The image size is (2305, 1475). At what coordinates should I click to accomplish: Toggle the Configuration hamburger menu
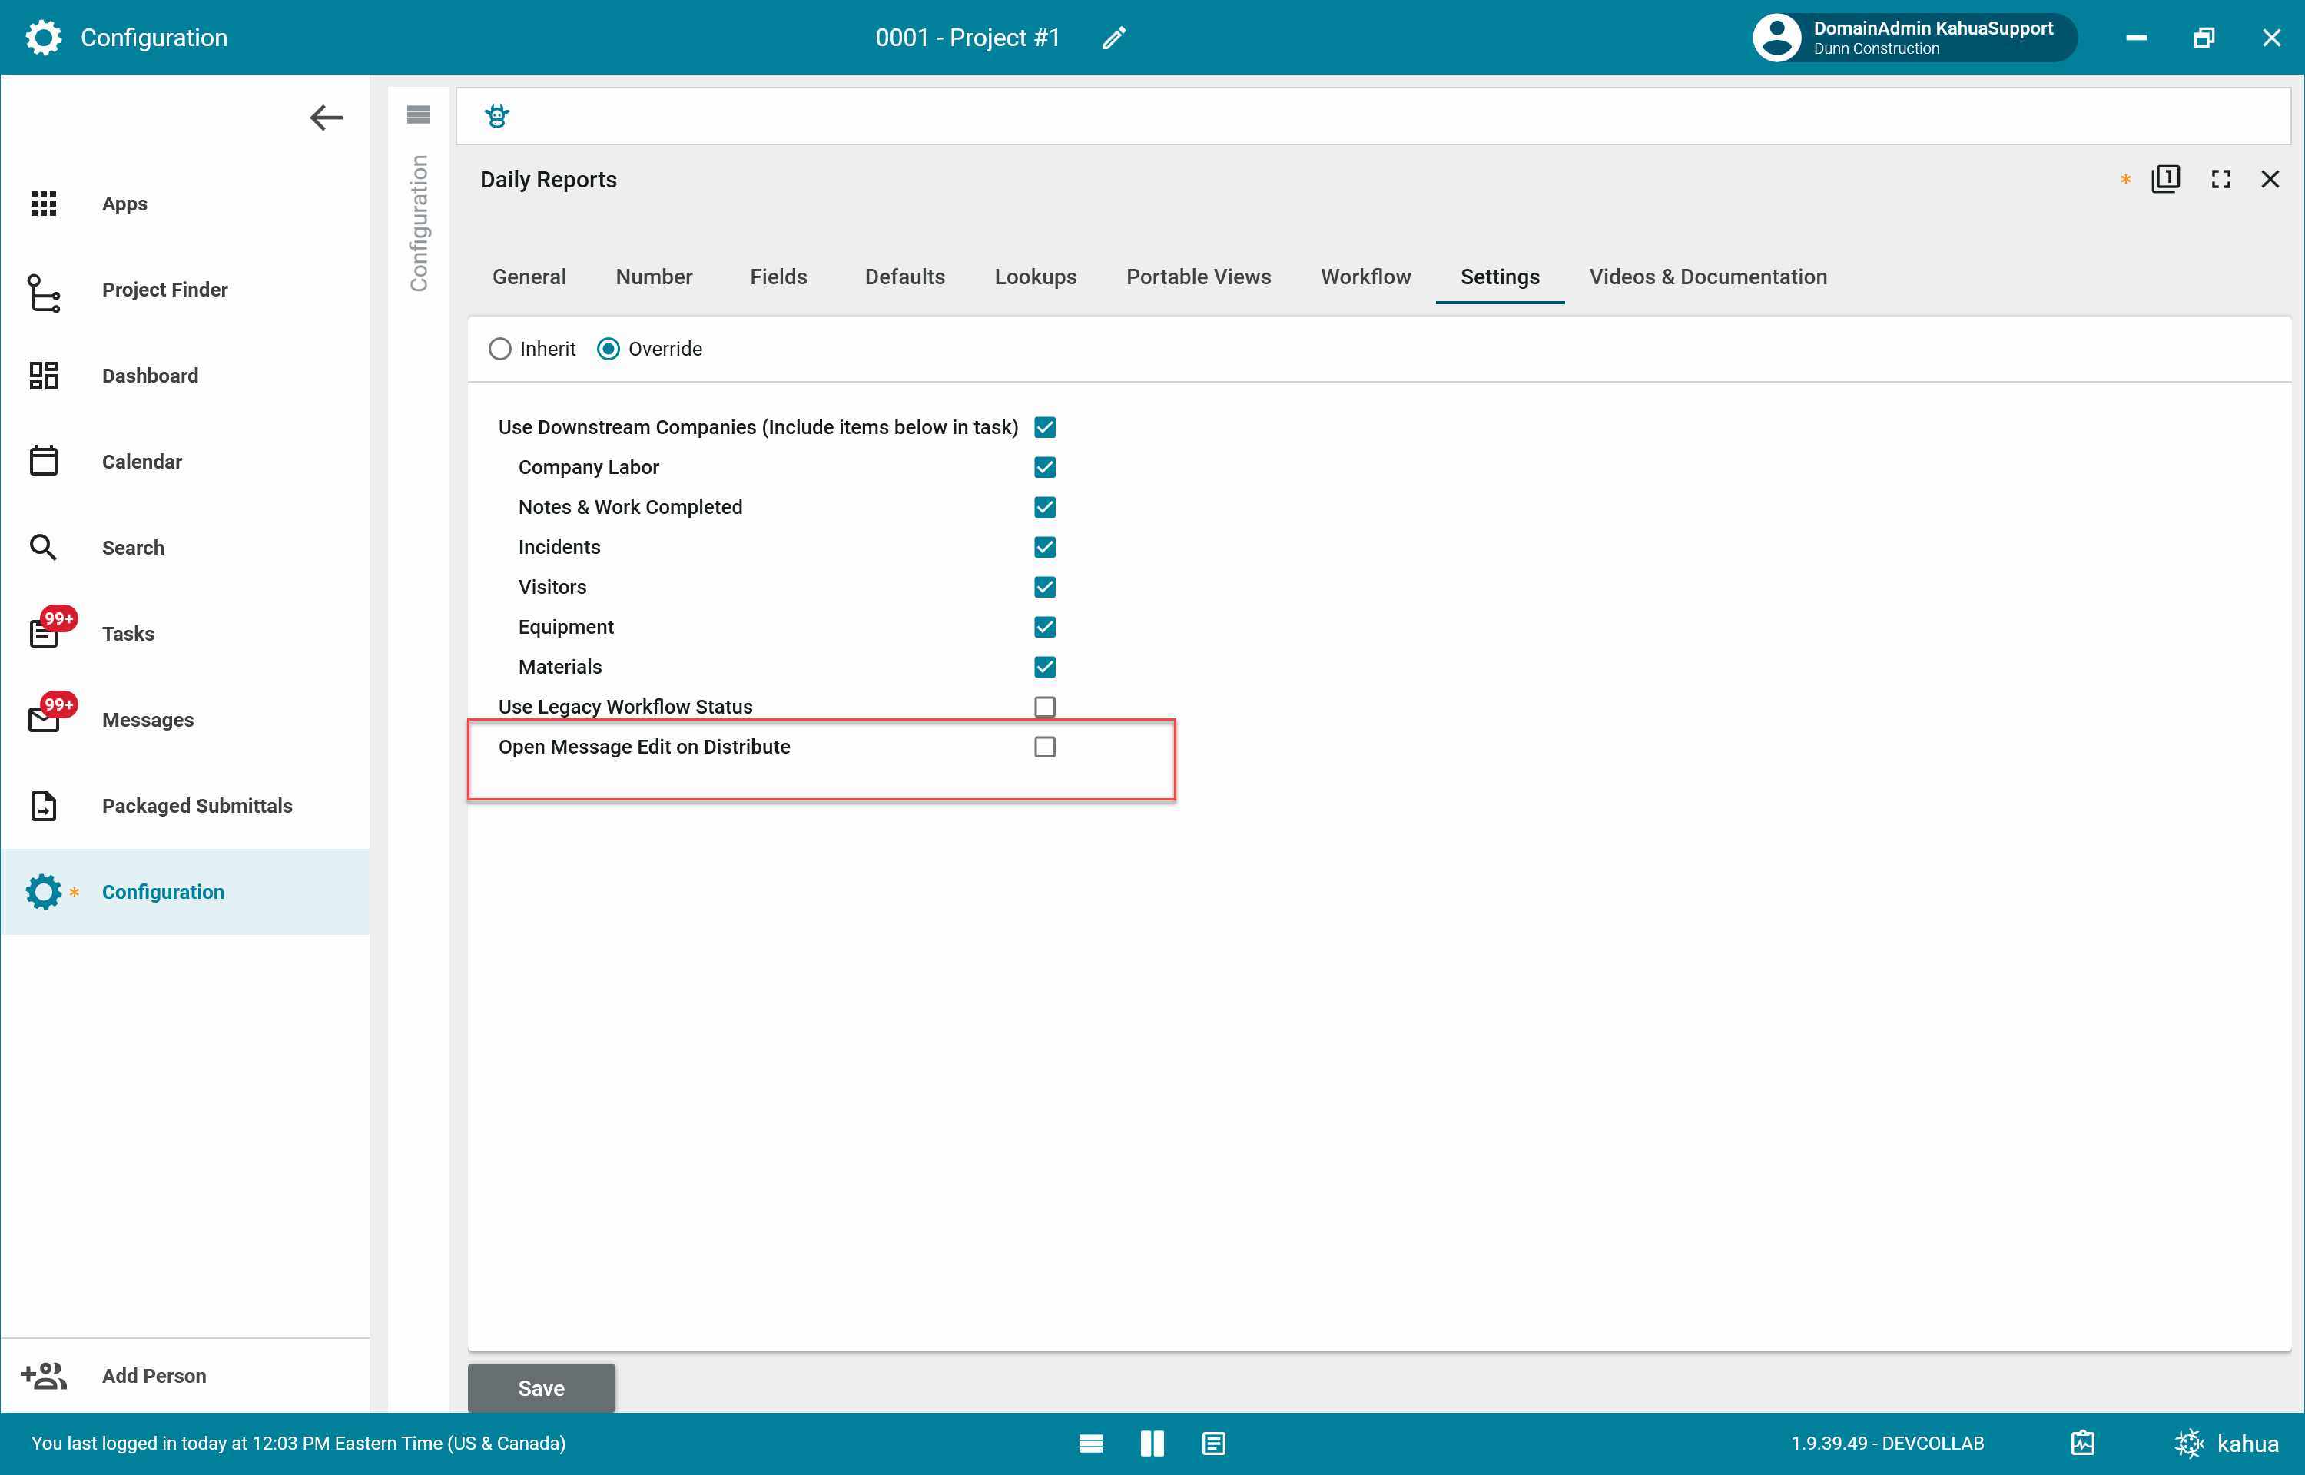pyautogui.click(x=419, y=115)
